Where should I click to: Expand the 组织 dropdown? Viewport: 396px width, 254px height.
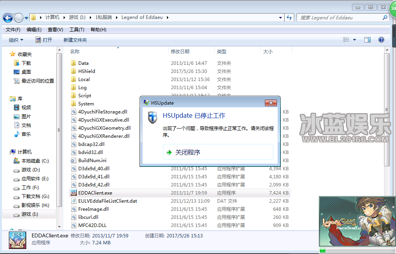point(16,40)
